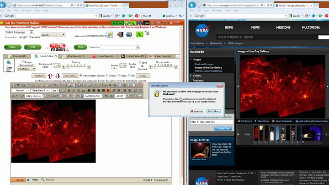Click the clipboard question icon in dialog
The height and width of the screenshot is (185, 329).
(157, 93)
